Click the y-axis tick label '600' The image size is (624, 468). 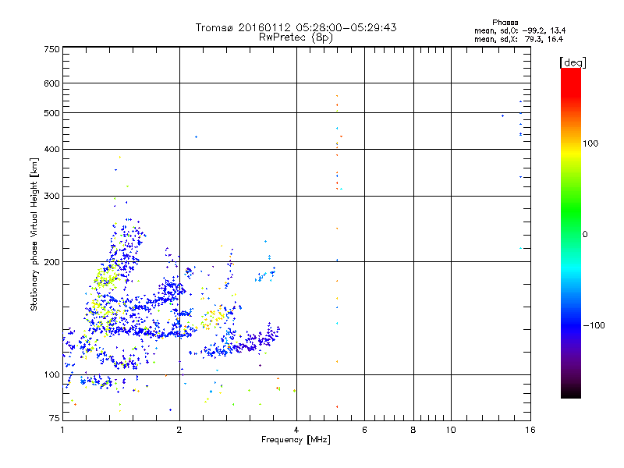pos(51,83)
